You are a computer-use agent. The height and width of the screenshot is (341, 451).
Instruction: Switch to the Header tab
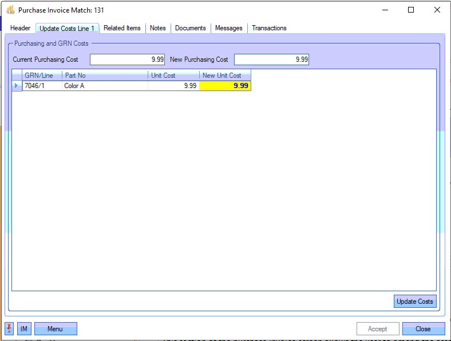[21, 28]
